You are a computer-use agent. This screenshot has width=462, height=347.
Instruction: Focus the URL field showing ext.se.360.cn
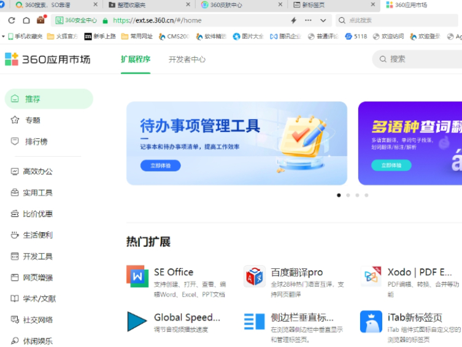point(157,20)
